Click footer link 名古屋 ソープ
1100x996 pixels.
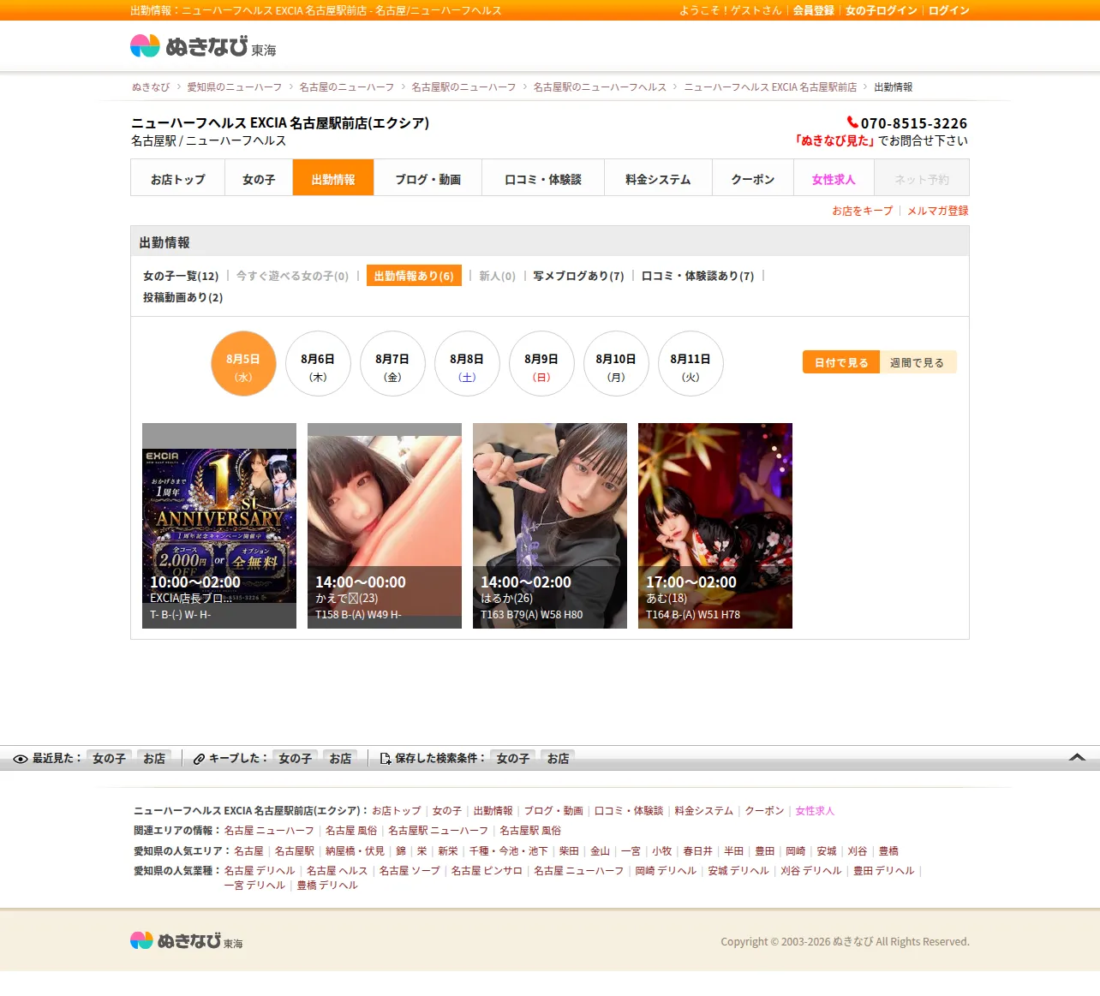410,871
